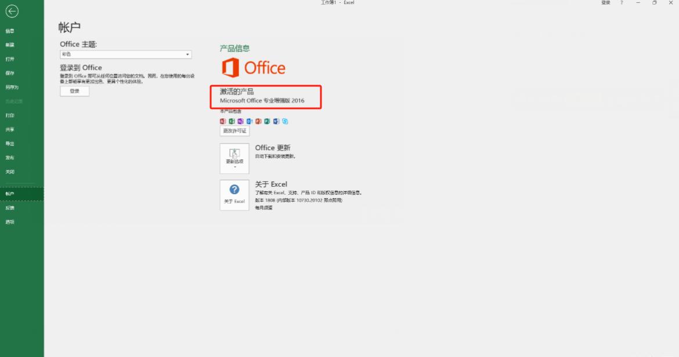
Task: Open the Office 主题 theme dropdown
Action: [125, 54]
